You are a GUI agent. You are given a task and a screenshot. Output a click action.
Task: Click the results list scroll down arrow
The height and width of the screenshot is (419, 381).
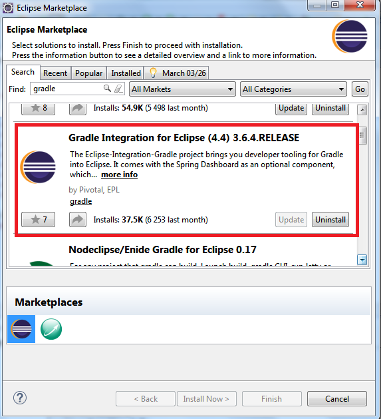(362, 260)
